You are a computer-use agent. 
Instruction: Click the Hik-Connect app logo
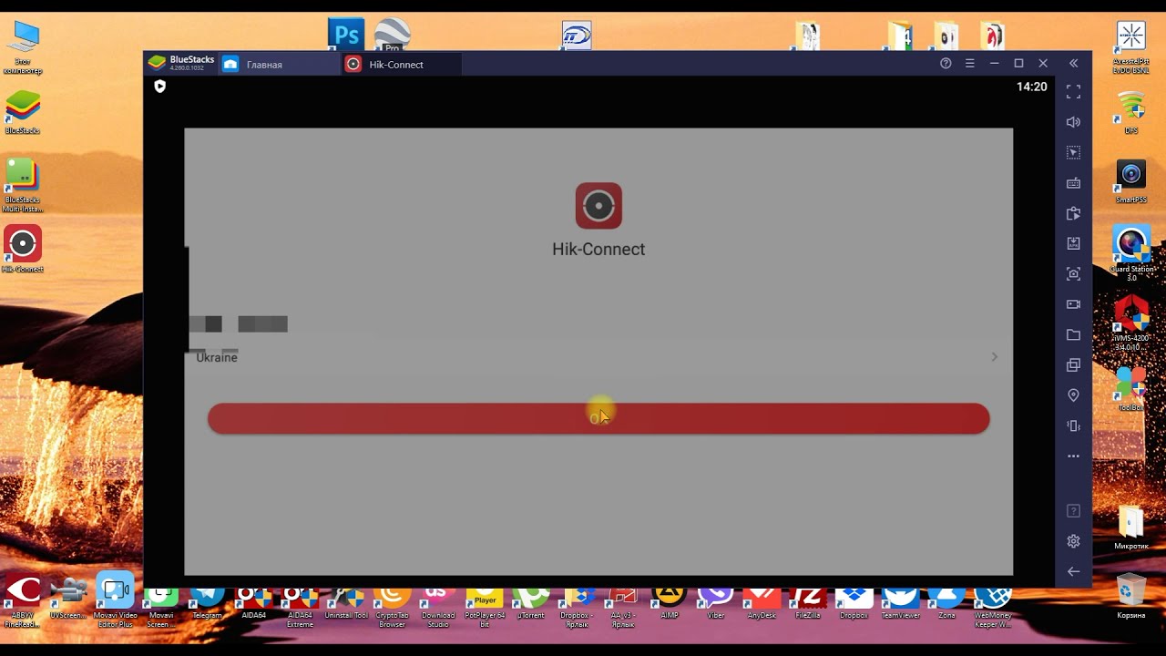click(x=598, y=206)
